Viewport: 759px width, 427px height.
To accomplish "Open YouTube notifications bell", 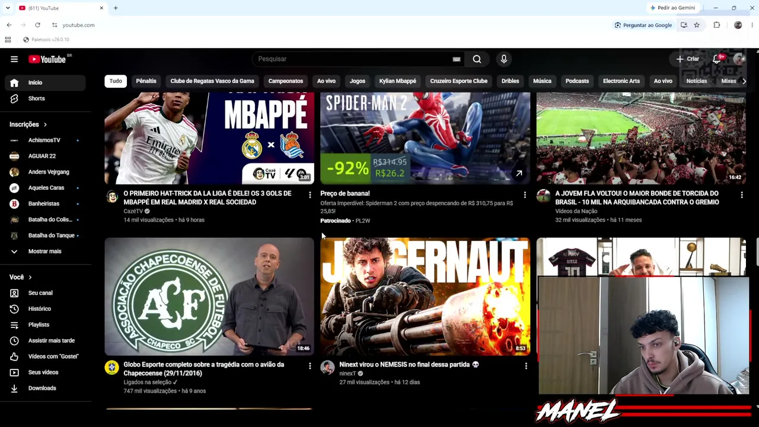I will [x=717, y=59].
